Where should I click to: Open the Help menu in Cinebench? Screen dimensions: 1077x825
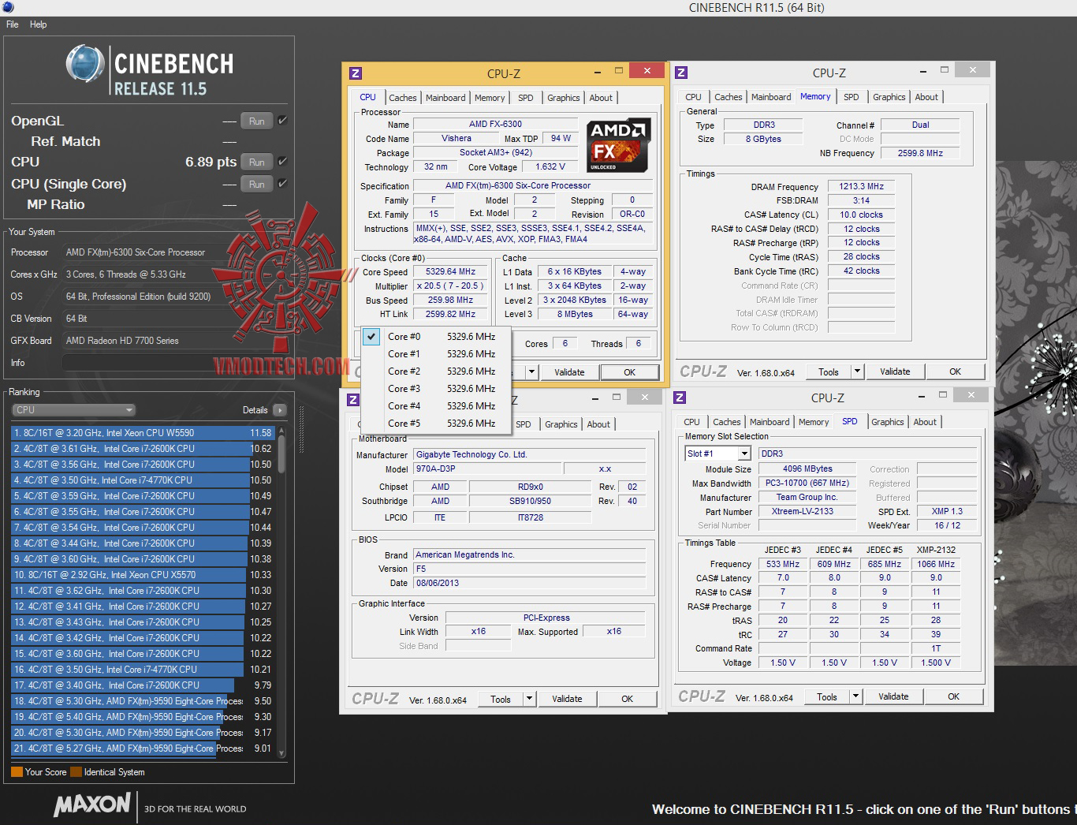pyautogui.click(x=39, y=24)
